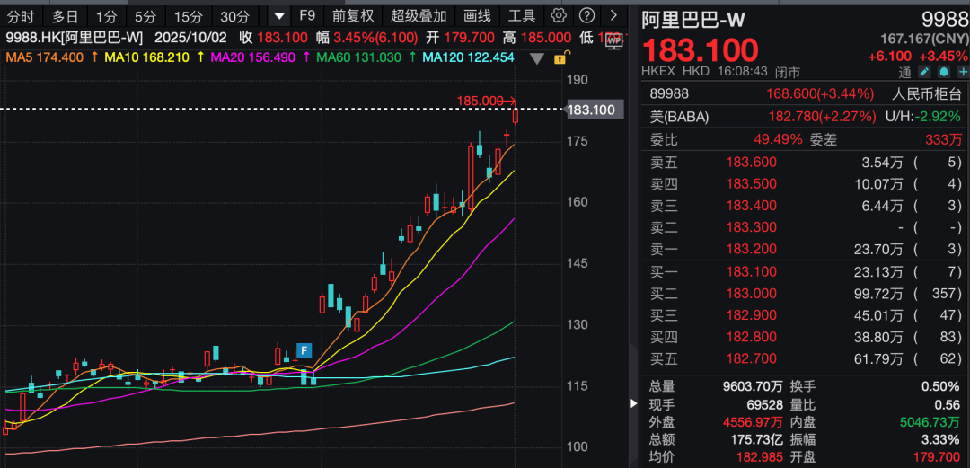Open the period dropdown after 30分

(x=280, y=16)
